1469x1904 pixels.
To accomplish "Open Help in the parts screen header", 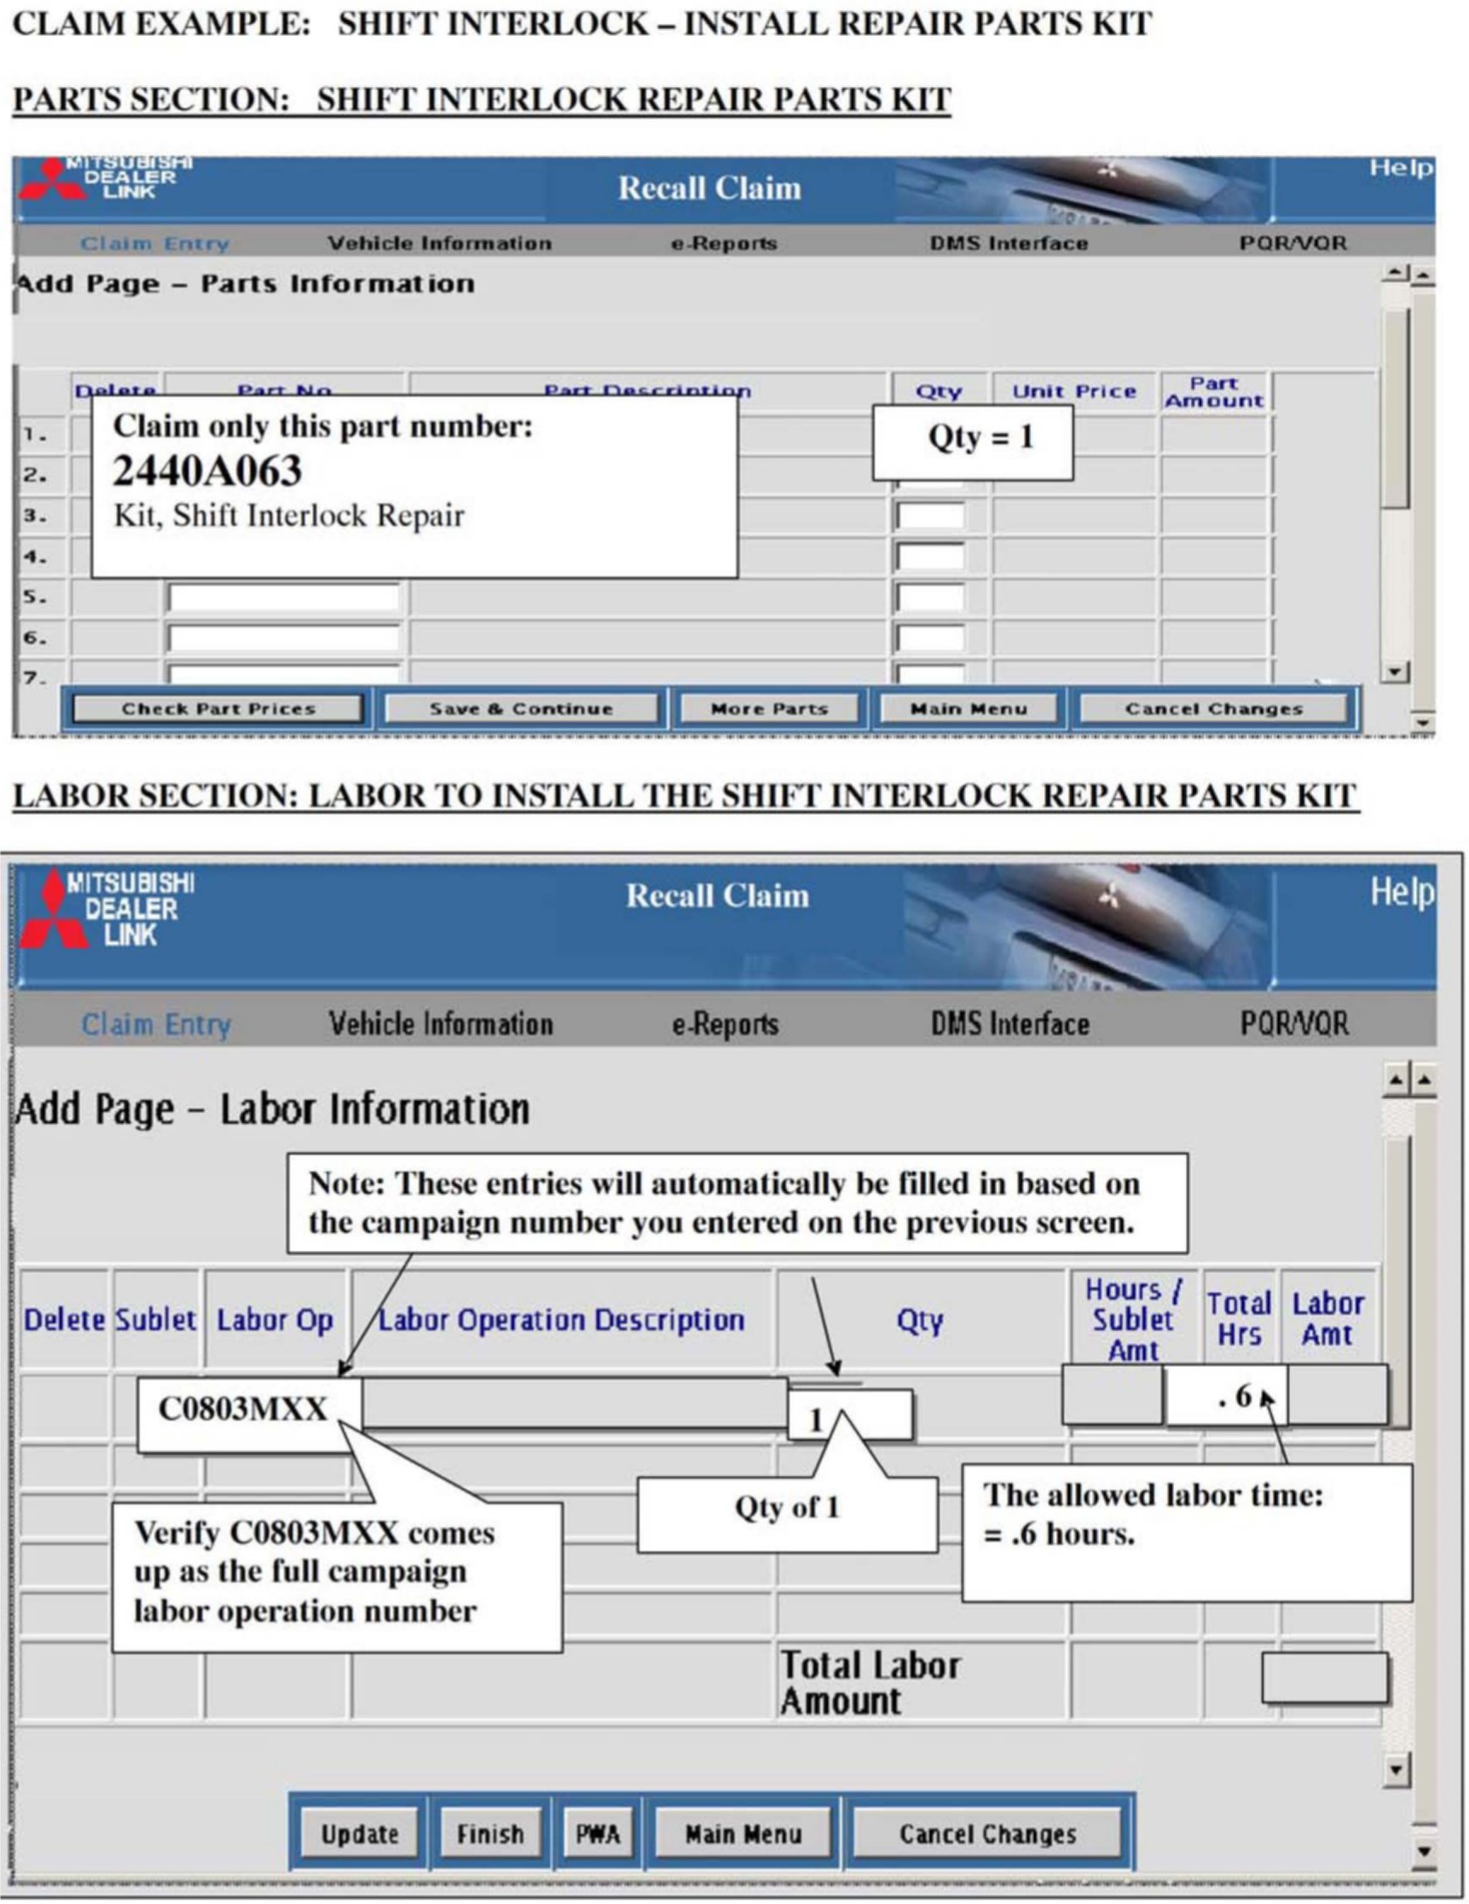I will pyautogui.click(x=1400, y=167).
